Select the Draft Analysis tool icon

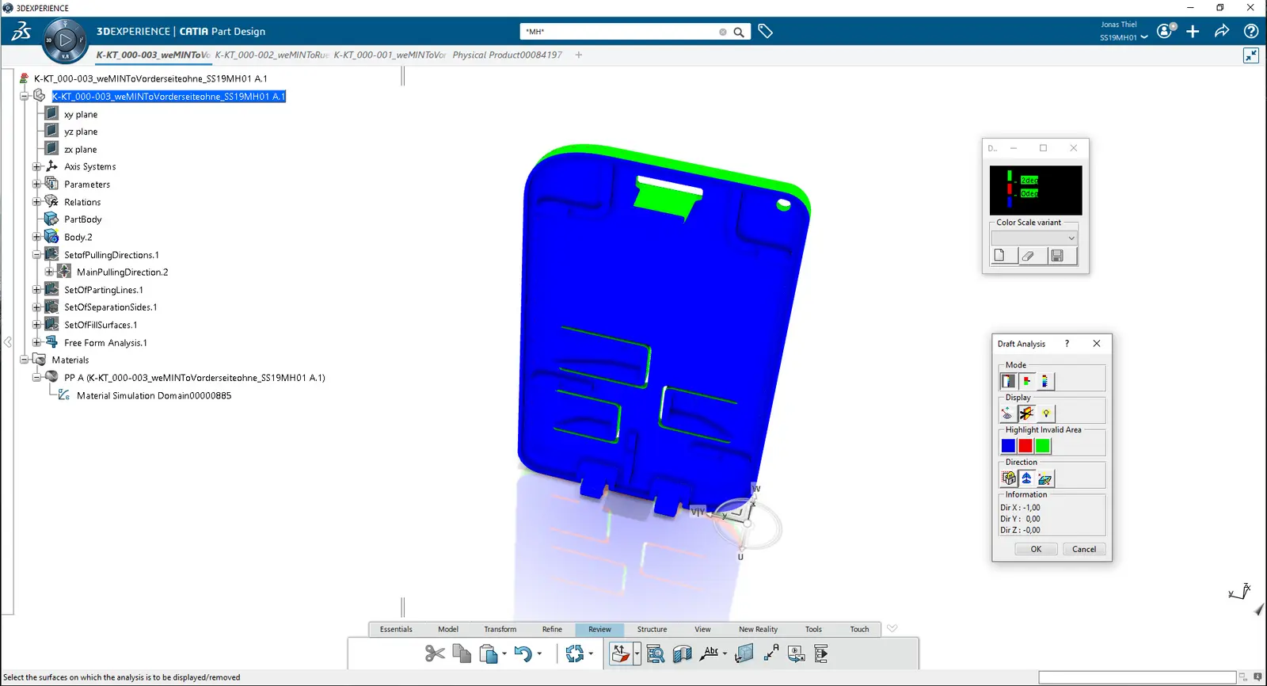tap(621, 654)
